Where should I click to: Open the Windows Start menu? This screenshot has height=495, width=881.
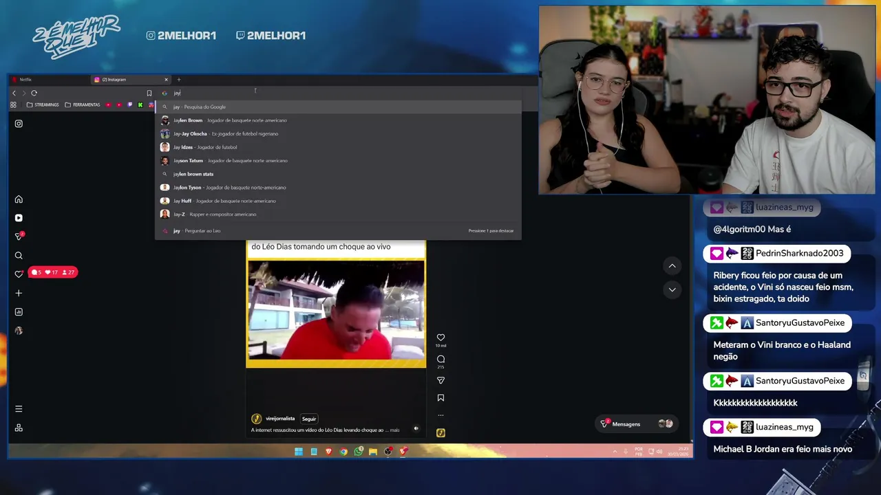tap(299, 452)
